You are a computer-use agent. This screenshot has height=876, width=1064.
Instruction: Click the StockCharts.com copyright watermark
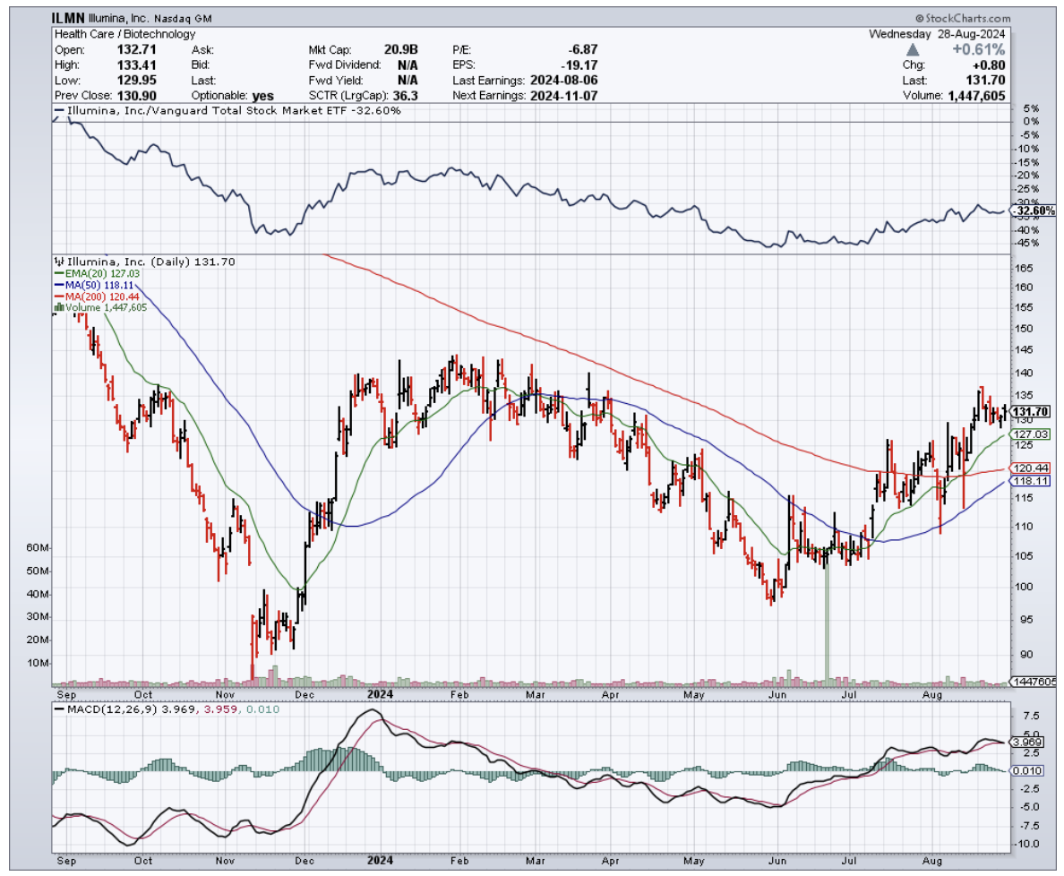tap(963, 18)
